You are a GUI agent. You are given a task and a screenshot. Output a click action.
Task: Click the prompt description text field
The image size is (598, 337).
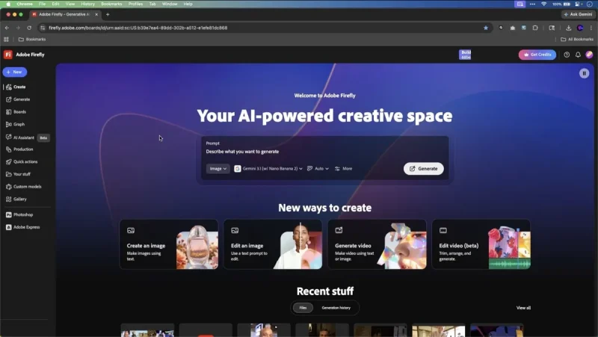click(299, 152)
